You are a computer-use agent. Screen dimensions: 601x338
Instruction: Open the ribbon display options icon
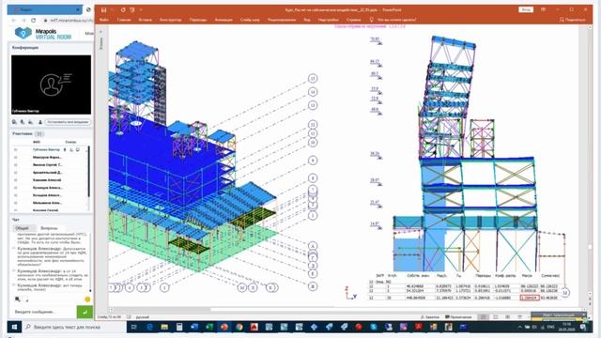tap(543, 9)
